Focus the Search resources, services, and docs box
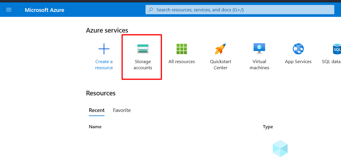The height and width of the screenshot is (162, 341). [240, 10]
